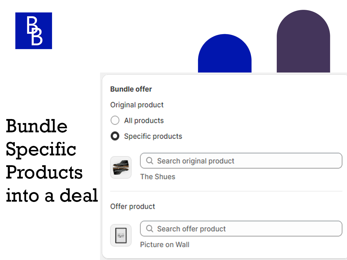
Task: Click the blue arch shape
Action: coord(225,53)
